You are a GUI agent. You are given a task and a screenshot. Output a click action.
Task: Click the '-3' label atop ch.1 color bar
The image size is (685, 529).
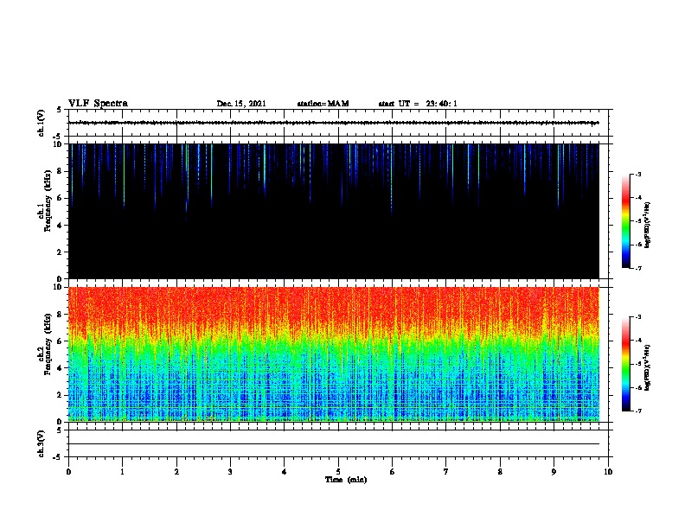point(638,174)
